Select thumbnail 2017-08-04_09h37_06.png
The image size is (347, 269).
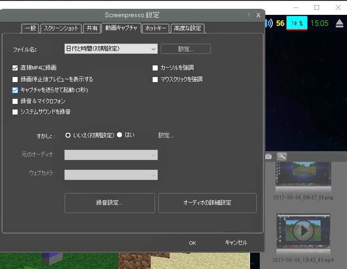pos(303,174)
